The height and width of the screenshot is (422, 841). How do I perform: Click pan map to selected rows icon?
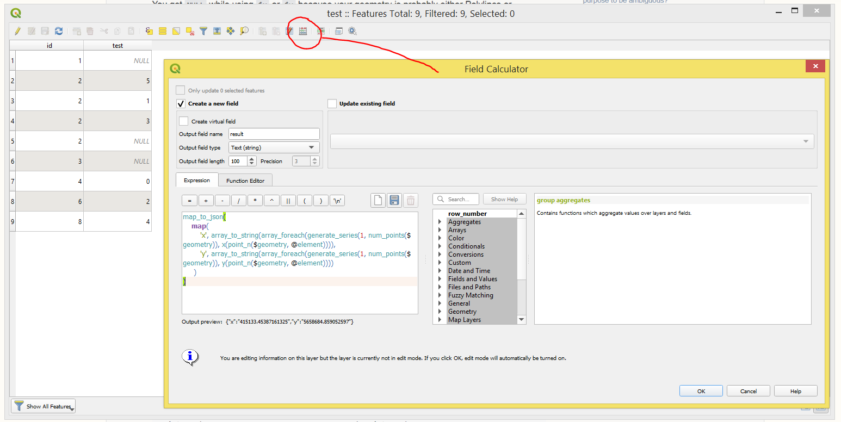(231, 32)
